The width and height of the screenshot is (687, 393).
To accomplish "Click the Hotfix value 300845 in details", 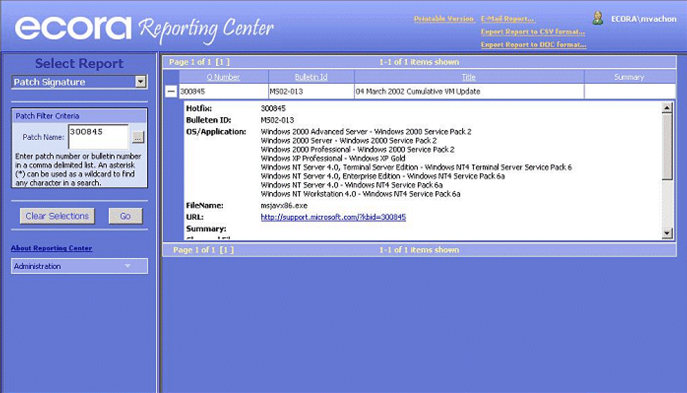I will coord(273,108).
